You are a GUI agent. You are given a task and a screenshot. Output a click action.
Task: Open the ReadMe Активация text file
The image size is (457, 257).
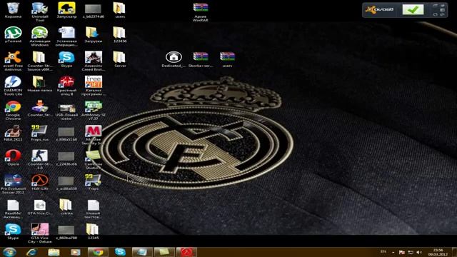[13, 206]
